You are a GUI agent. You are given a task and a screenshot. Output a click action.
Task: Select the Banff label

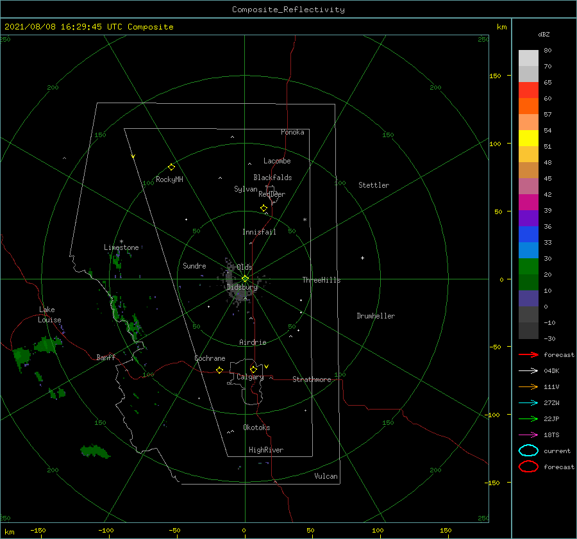[x=106, y=357]
